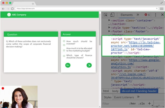Screen dimensions: 165x108
Task: Click the ABC Company logo circle
Action: (9, 15)
